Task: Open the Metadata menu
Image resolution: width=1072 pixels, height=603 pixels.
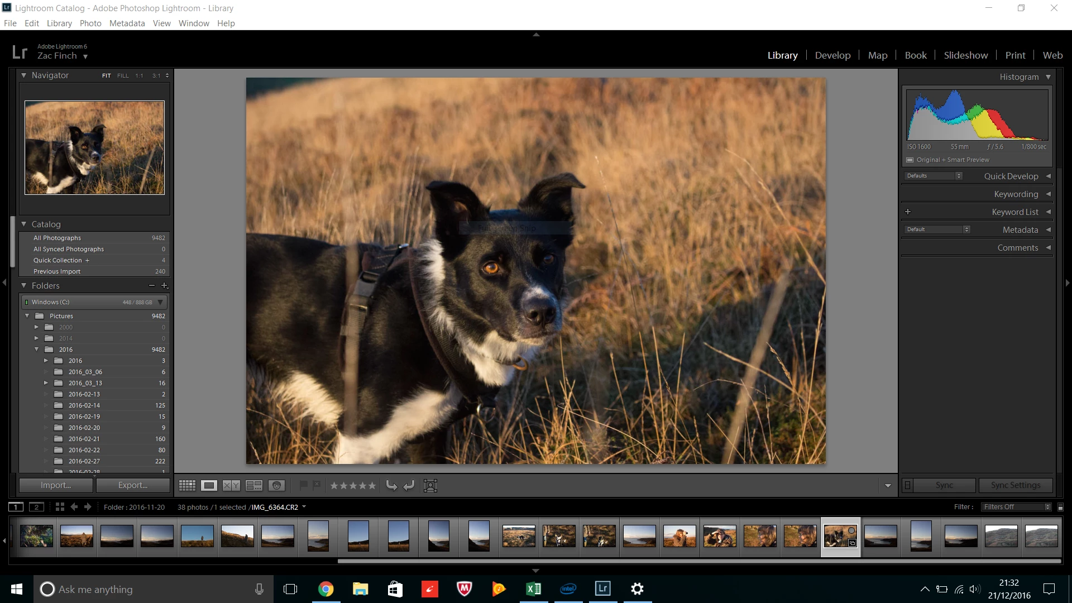Action: [x=127, y=23]
